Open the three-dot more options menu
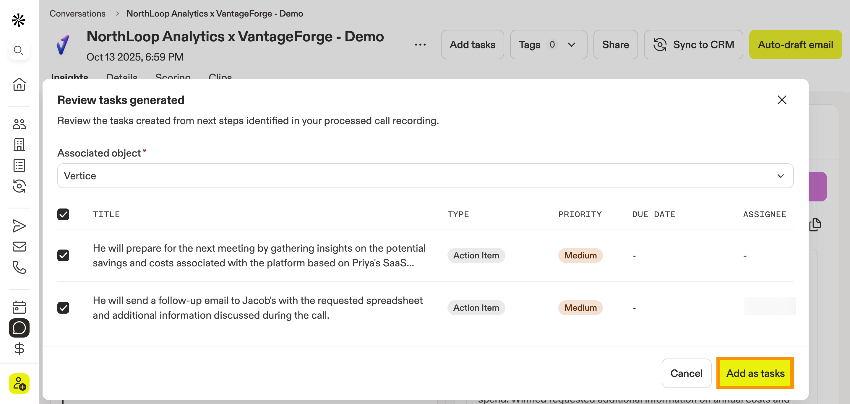 click(x=420, y=45)
